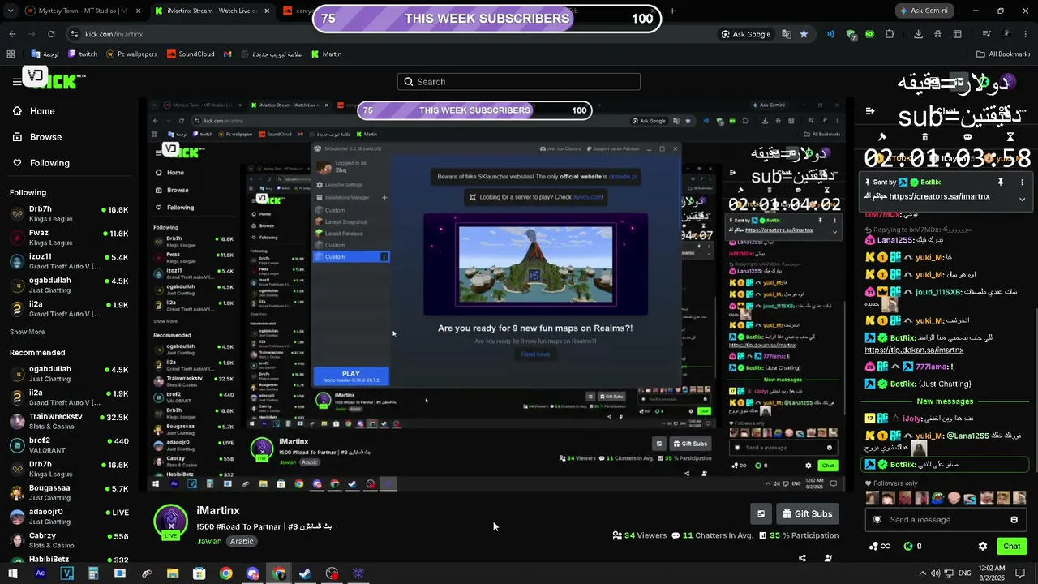This screenshot has height=584, width=1038.
Task: Show hidden system tray icons
Action: (x=922, y=573)
